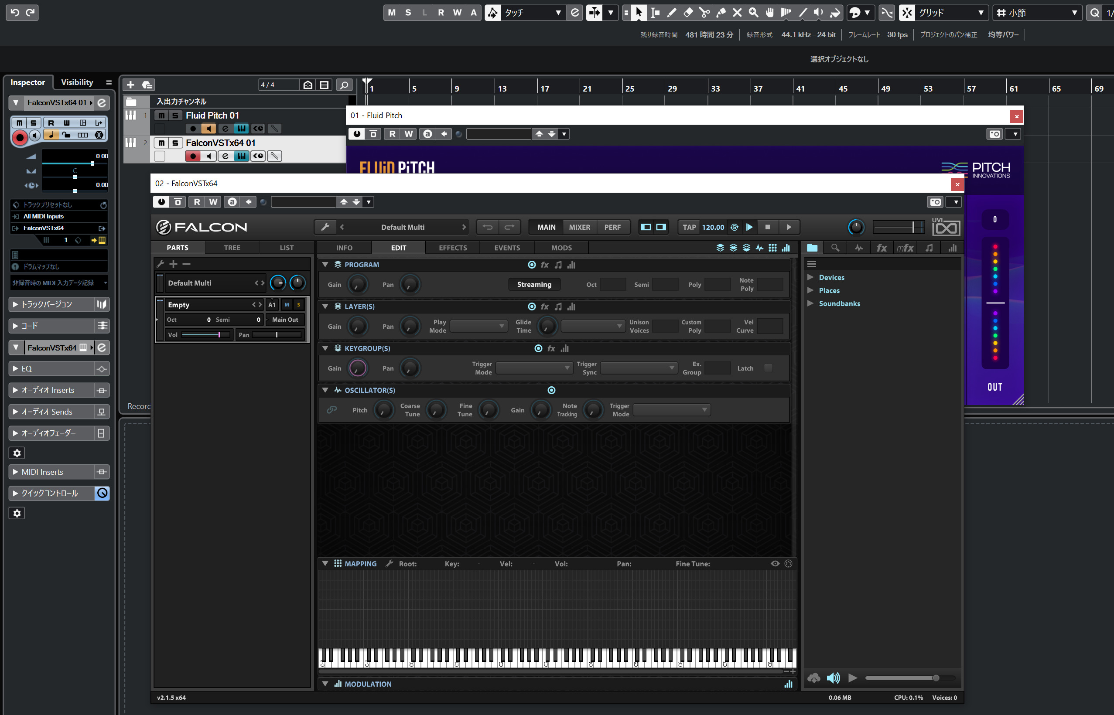The height and width of the screenshot is (715, 1114).
Task: Select the Mute X tool
Action: click(737, 13)
